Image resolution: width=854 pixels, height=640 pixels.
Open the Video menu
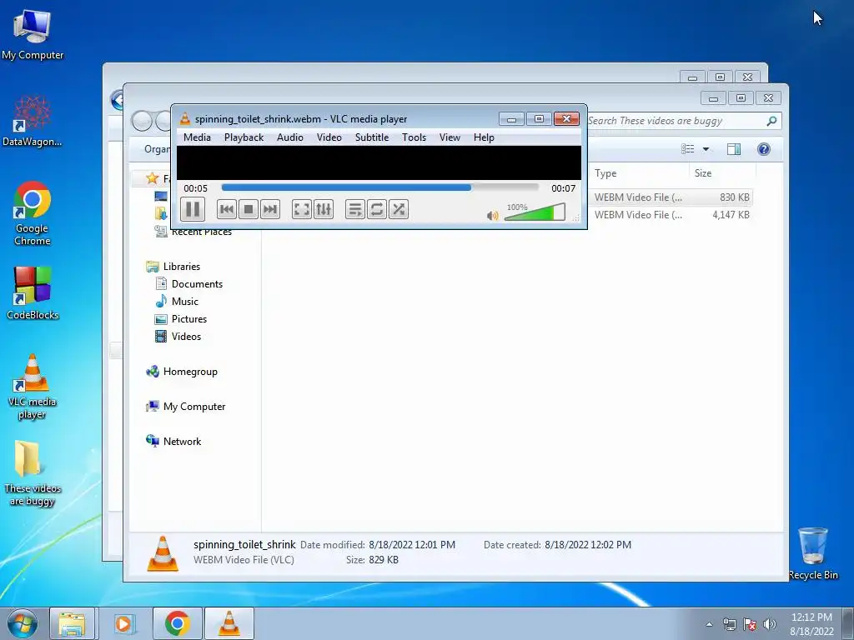pos(329,137)
